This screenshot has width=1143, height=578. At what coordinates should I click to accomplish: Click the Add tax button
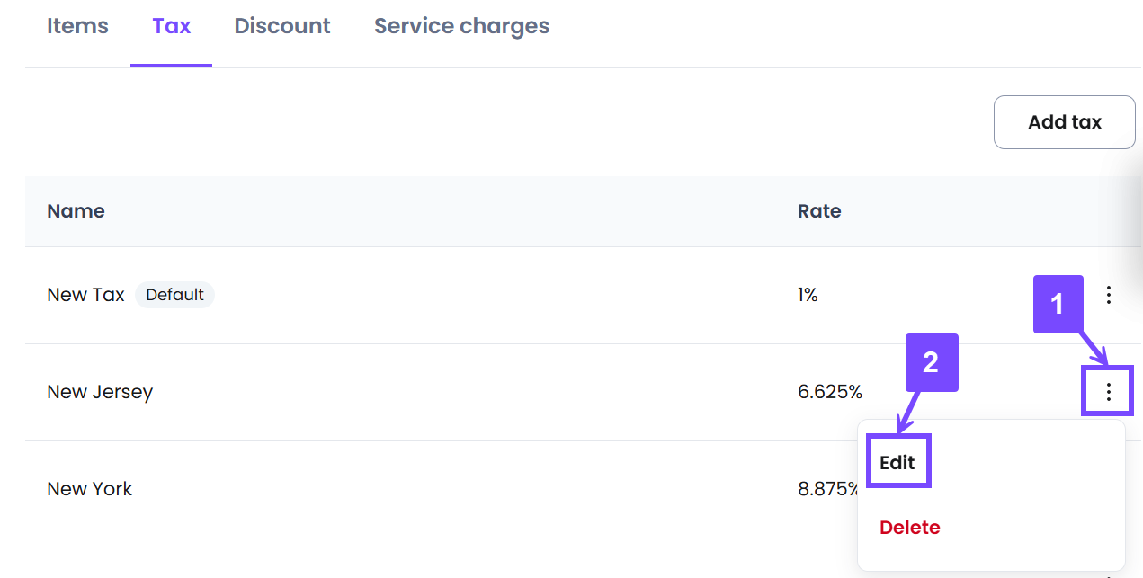[1065, 122]
